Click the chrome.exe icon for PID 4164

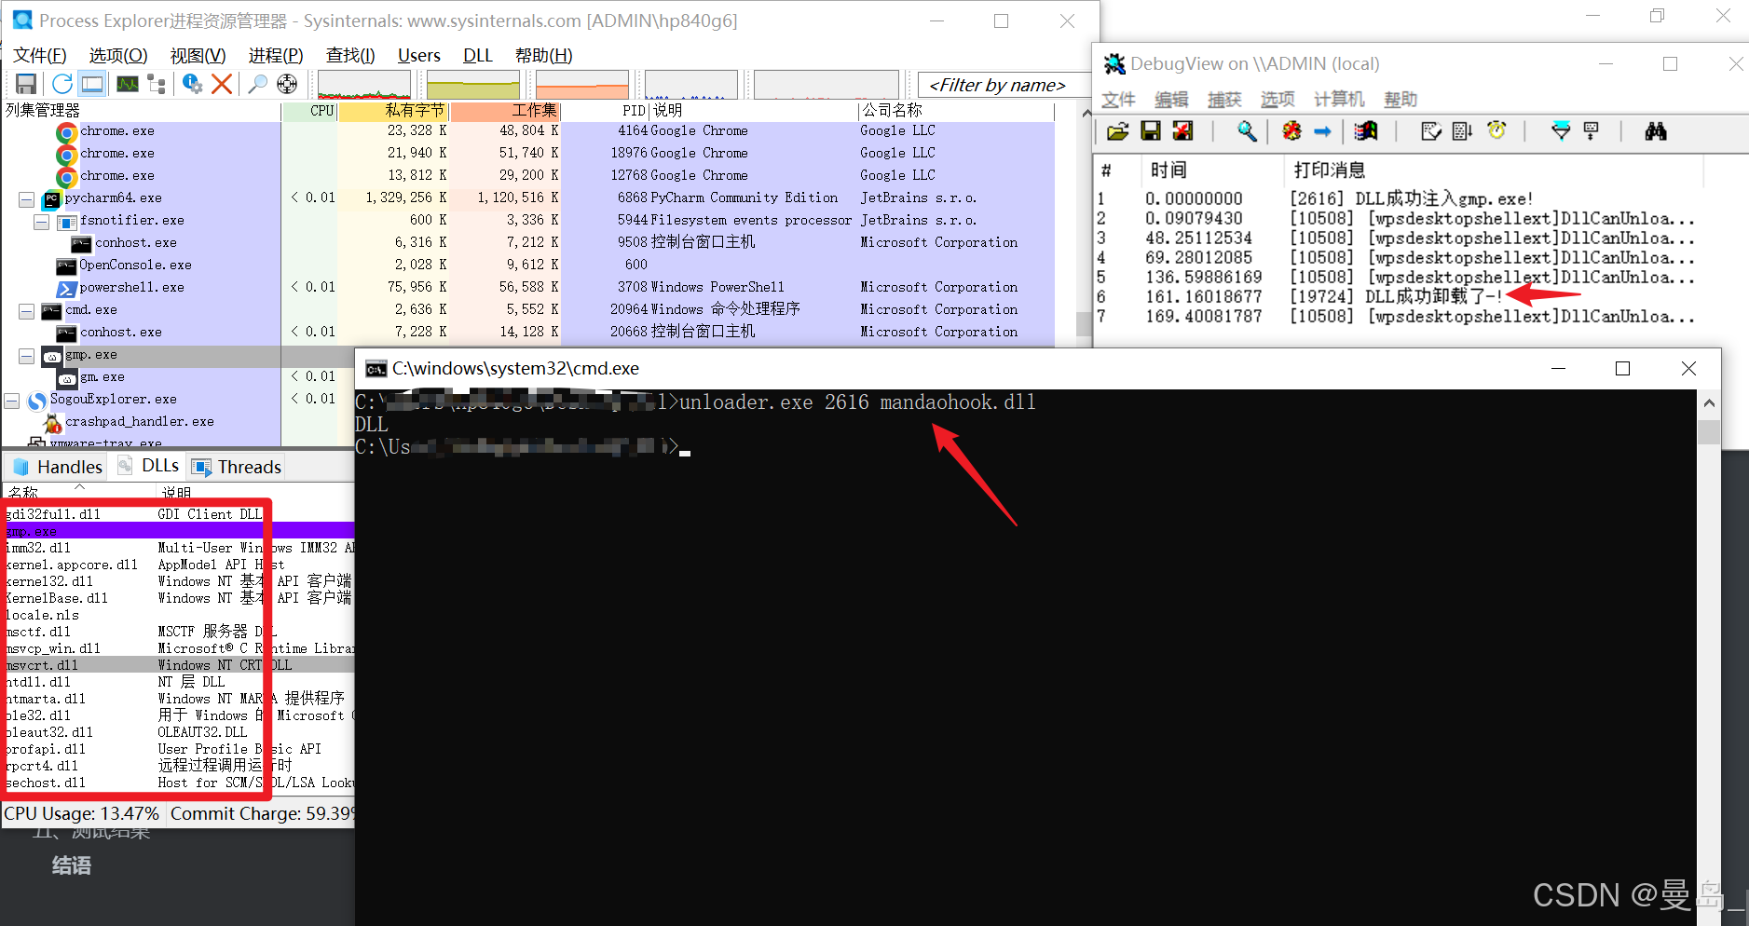click(x=67, y=132)
